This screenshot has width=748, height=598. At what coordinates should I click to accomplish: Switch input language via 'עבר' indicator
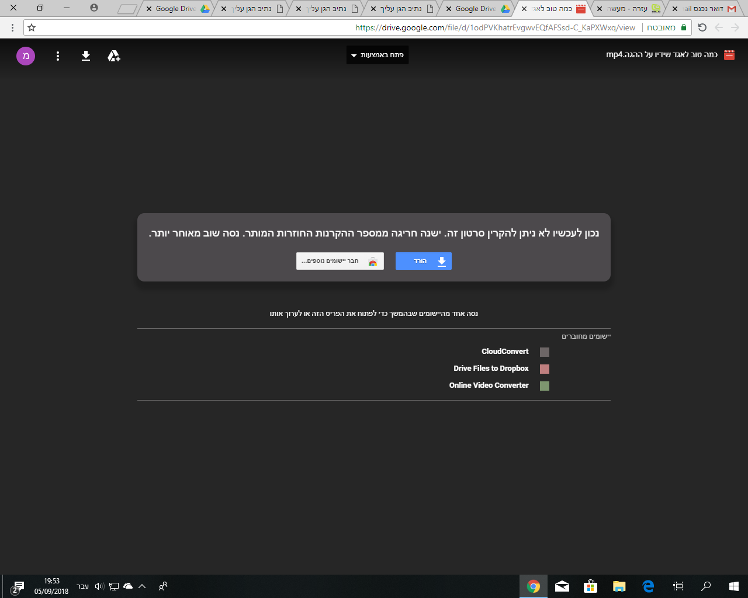click(83, 586)
